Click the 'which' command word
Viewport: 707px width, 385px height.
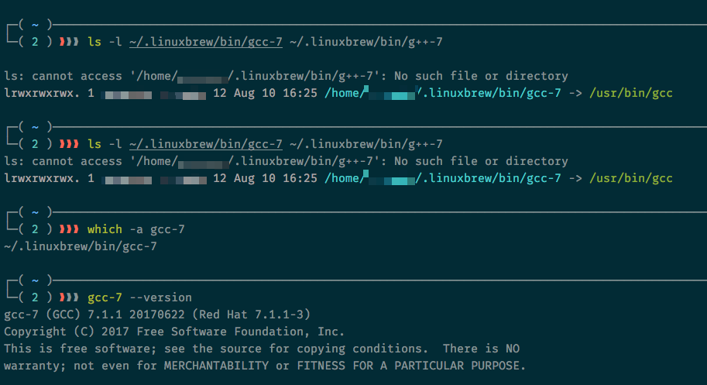pos(105,229)
